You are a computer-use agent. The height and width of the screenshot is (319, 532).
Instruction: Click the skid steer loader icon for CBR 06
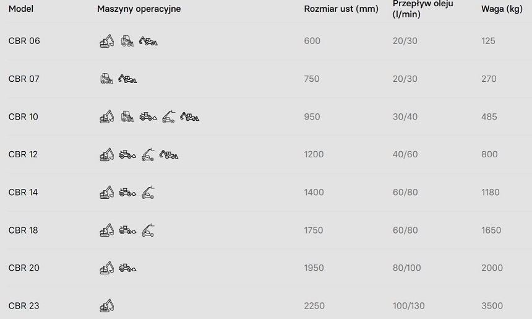click(x=127, y=42)
